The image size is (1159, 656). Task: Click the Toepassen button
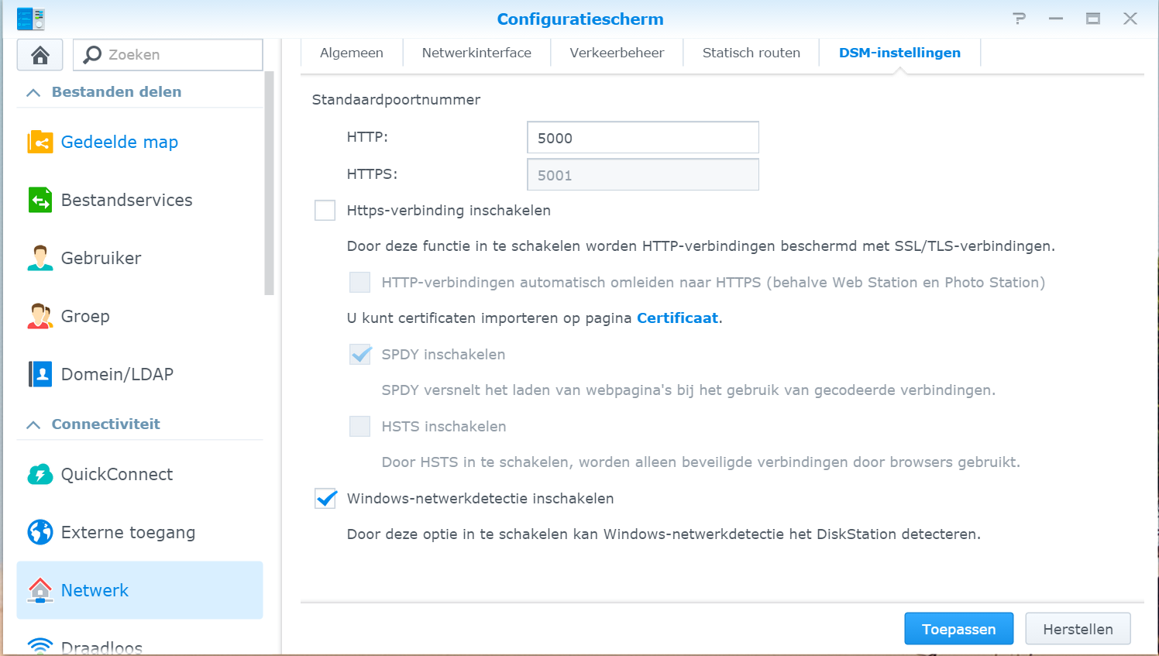[x=958, y=629]
